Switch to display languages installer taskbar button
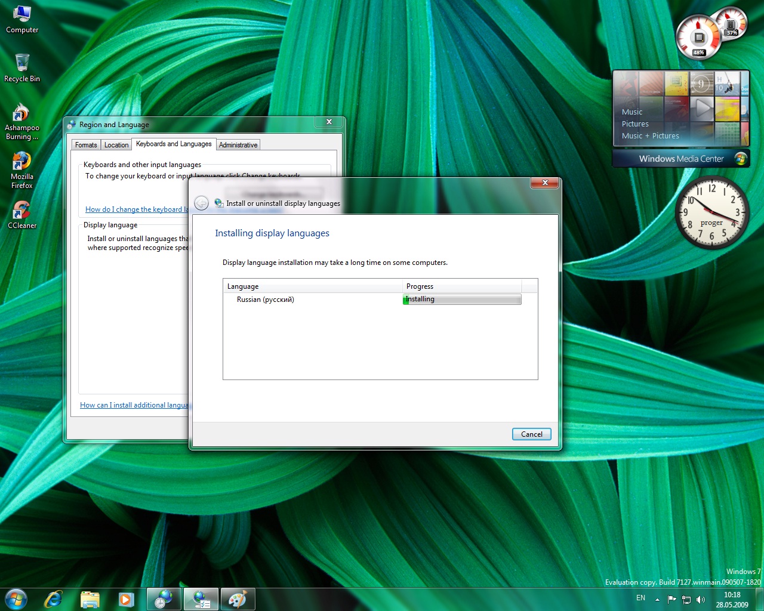The width and height of the screenshot is (764, 611). (x=201, y=599)
